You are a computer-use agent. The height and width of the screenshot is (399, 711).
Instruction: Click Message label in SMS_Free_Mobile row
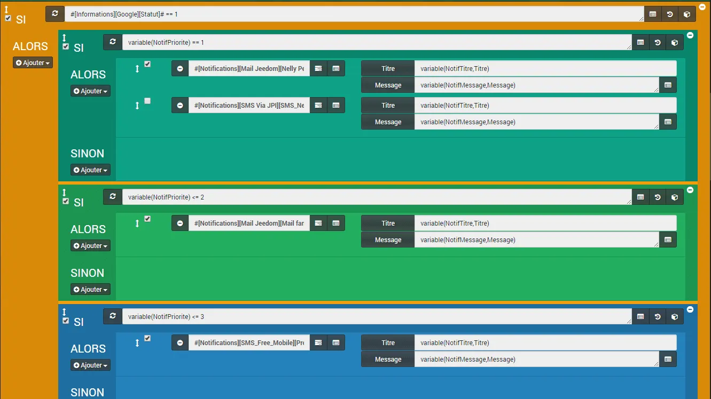(x=388, y=359)
